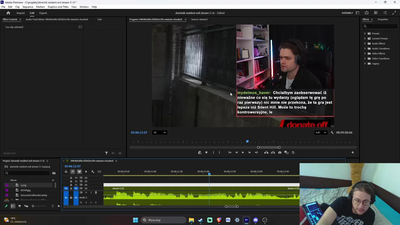This screenshot has height=225, width=400.
Task: Click the ASSEMBLY workspace label
Action: (x=347, y=13)
